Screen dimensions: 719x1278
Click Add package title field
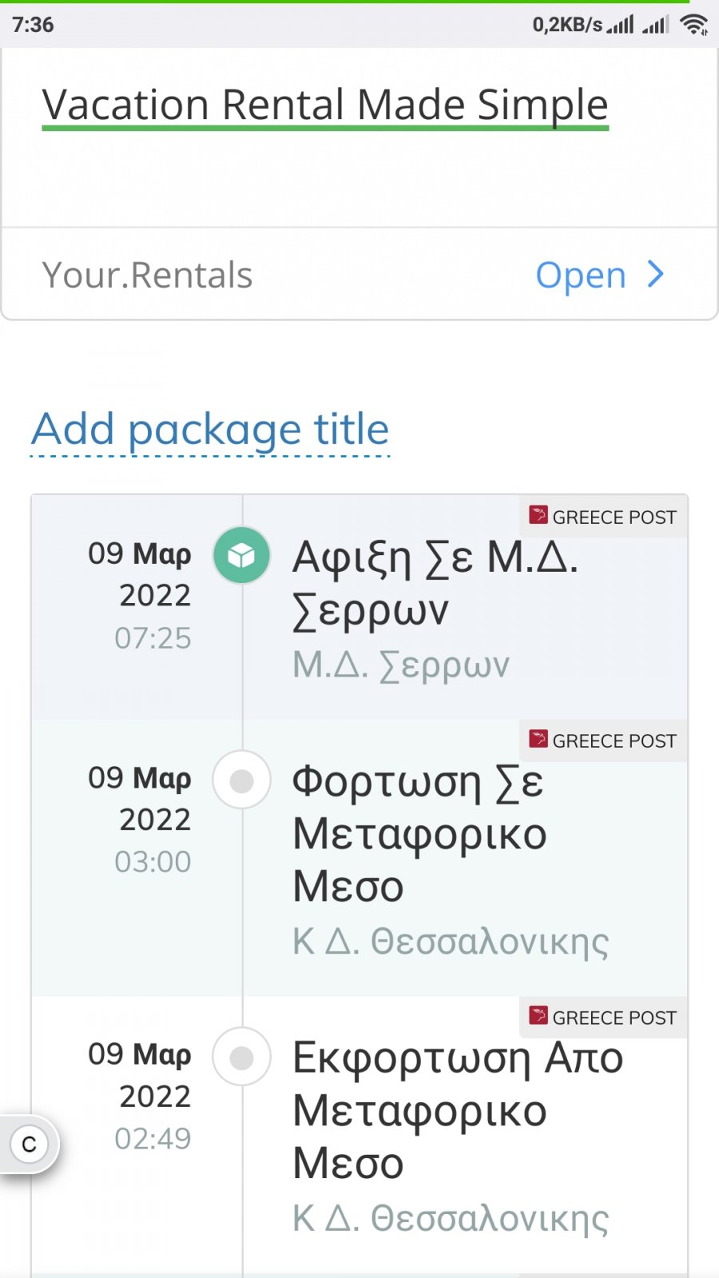tap(210, 430)
